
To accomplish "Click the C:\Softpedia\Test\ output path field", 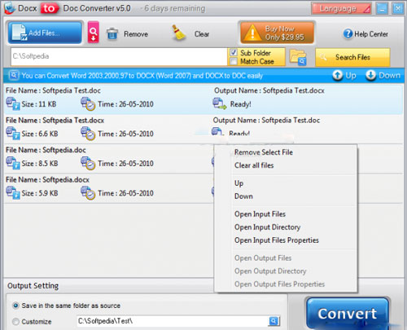I will pos(173,321).
